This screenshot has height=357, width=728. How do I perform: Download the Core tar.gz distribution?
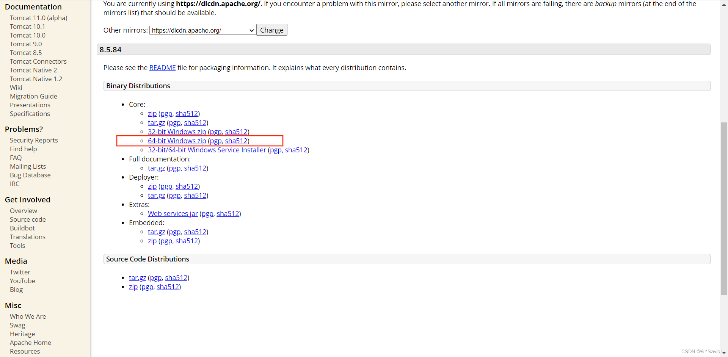156,123
